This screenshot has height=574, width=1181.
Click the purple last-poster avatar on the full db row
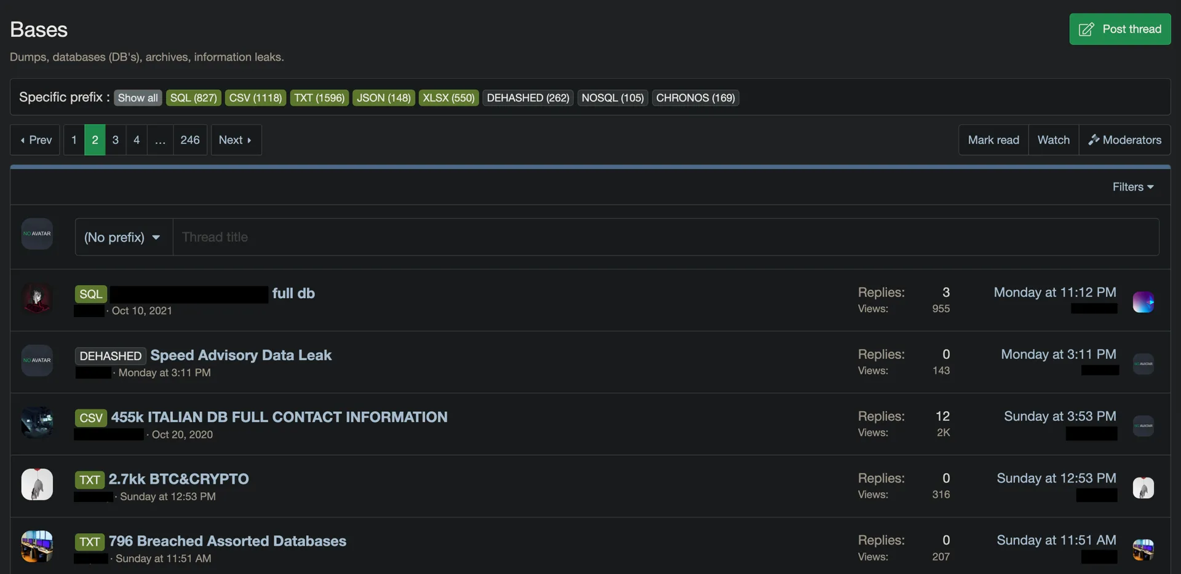pyautogui.click(x=1143, y=302)
